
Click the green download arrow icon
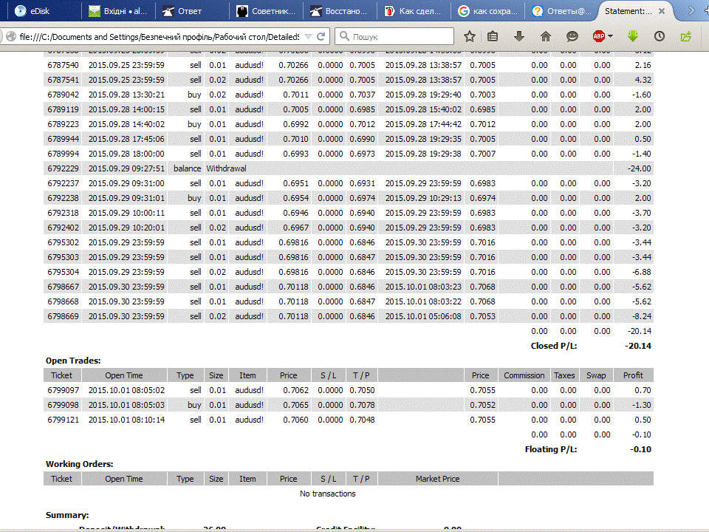click(x=633, y=36)
